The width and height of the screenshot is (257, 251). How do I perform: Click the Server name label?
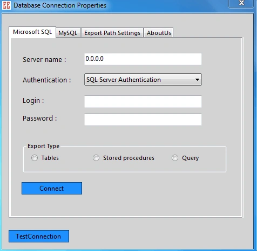pos(44,60)
